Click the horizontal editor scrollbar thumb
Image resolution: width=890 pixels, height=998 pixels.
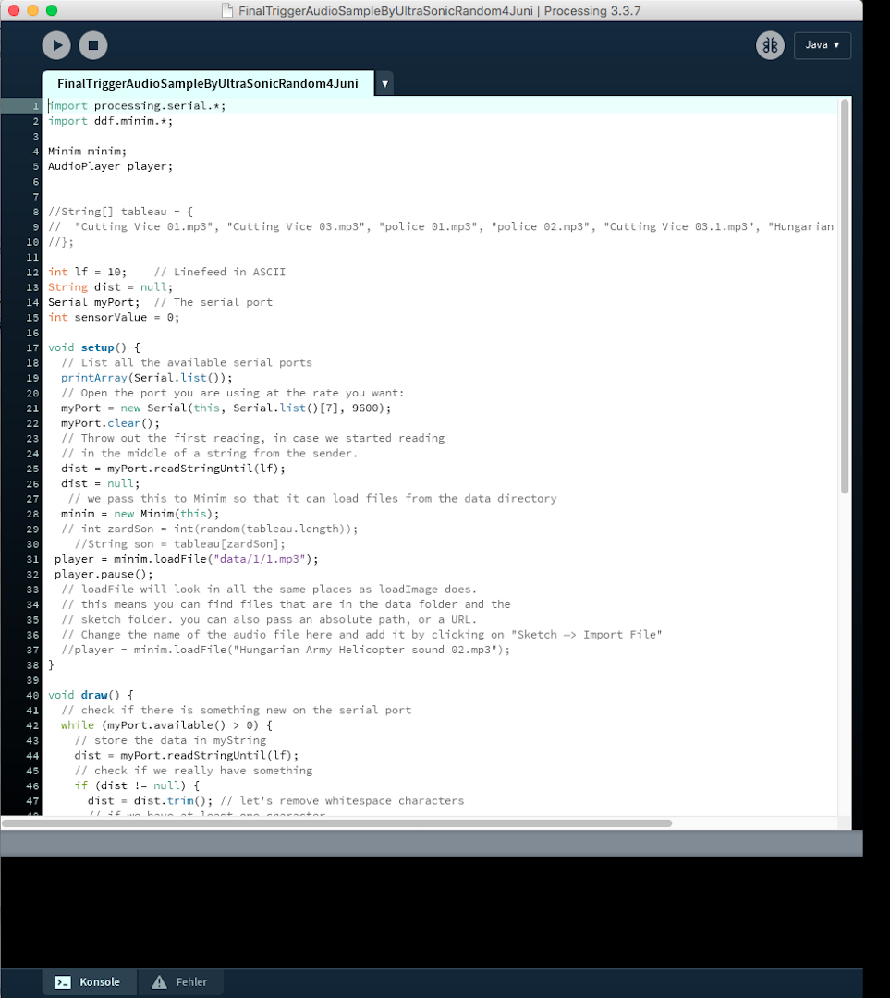[x=337, y=823]
